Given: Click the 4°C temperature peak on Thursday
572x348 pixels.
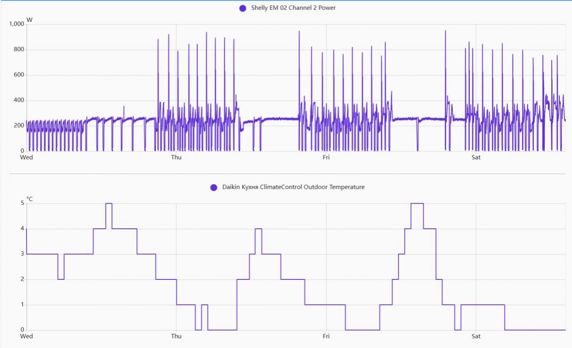Looking at the screenshot, I should (x=258, y=229).
